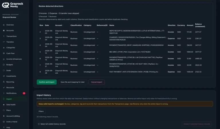The height and width of the screenshot is (129, 220).
Task: Click the Categories sidebar icon
Action: point(4,48)
